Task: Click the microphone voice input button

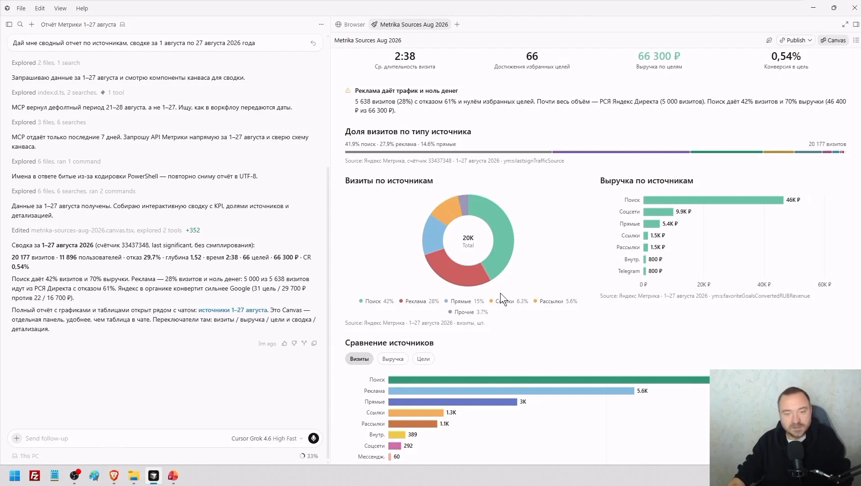Action: point(314,438)
